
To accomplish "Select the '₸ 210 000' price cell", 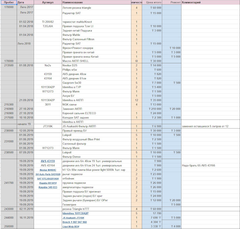I will [152, 109].
